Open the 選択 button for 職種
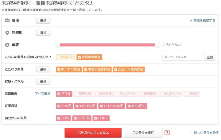The width and height of the screenshot is (221, 140). tap(43, 21)
